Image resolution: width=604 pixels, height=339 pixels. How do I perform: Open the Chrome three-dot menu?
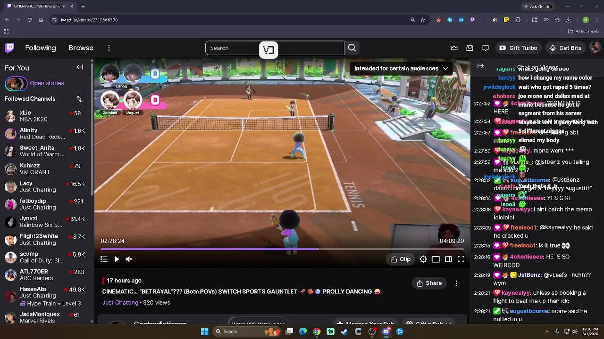(x=597, y=20)
